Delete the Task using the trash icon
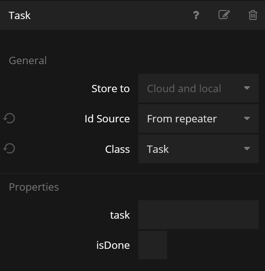 (253, 15)
